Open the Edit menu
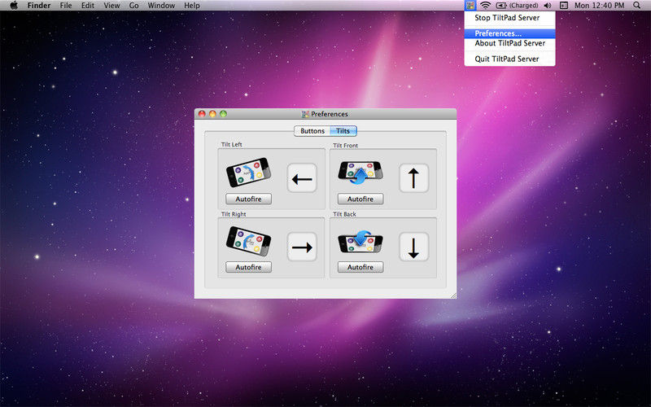Image resolution: width=651 pixels, height=407 pixels. (x=88, y=6)
